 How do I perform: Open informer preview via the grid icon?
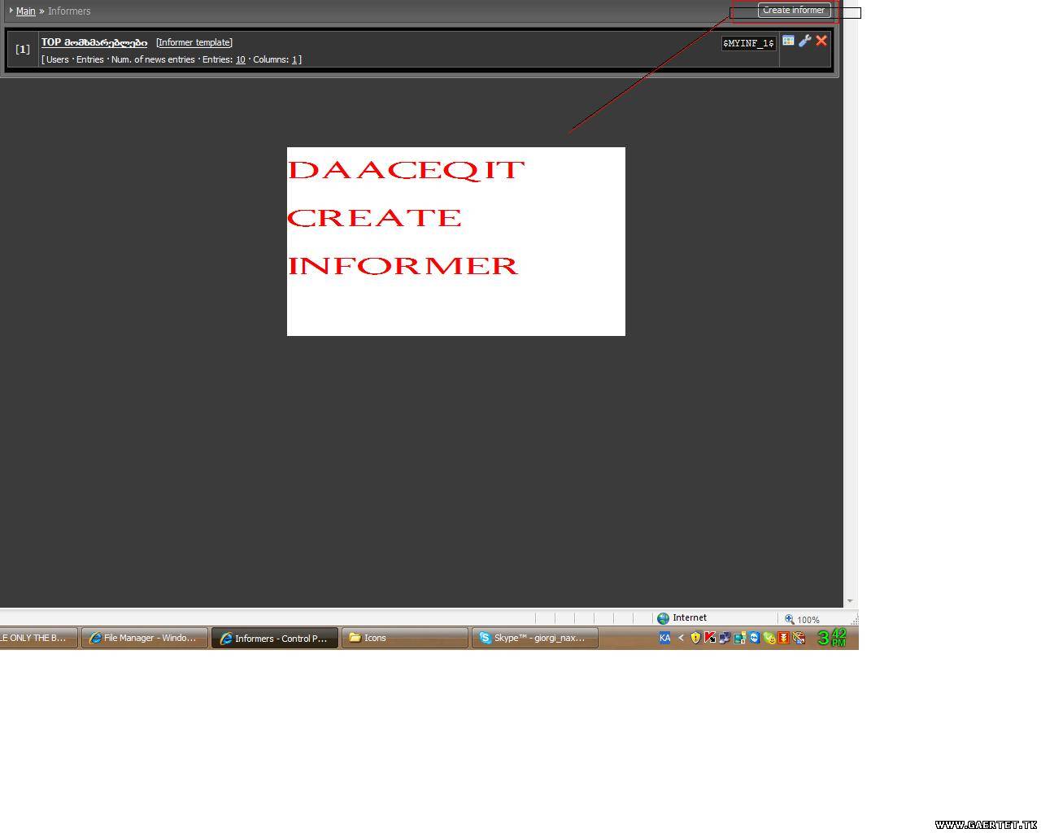(x=788, y=41)
